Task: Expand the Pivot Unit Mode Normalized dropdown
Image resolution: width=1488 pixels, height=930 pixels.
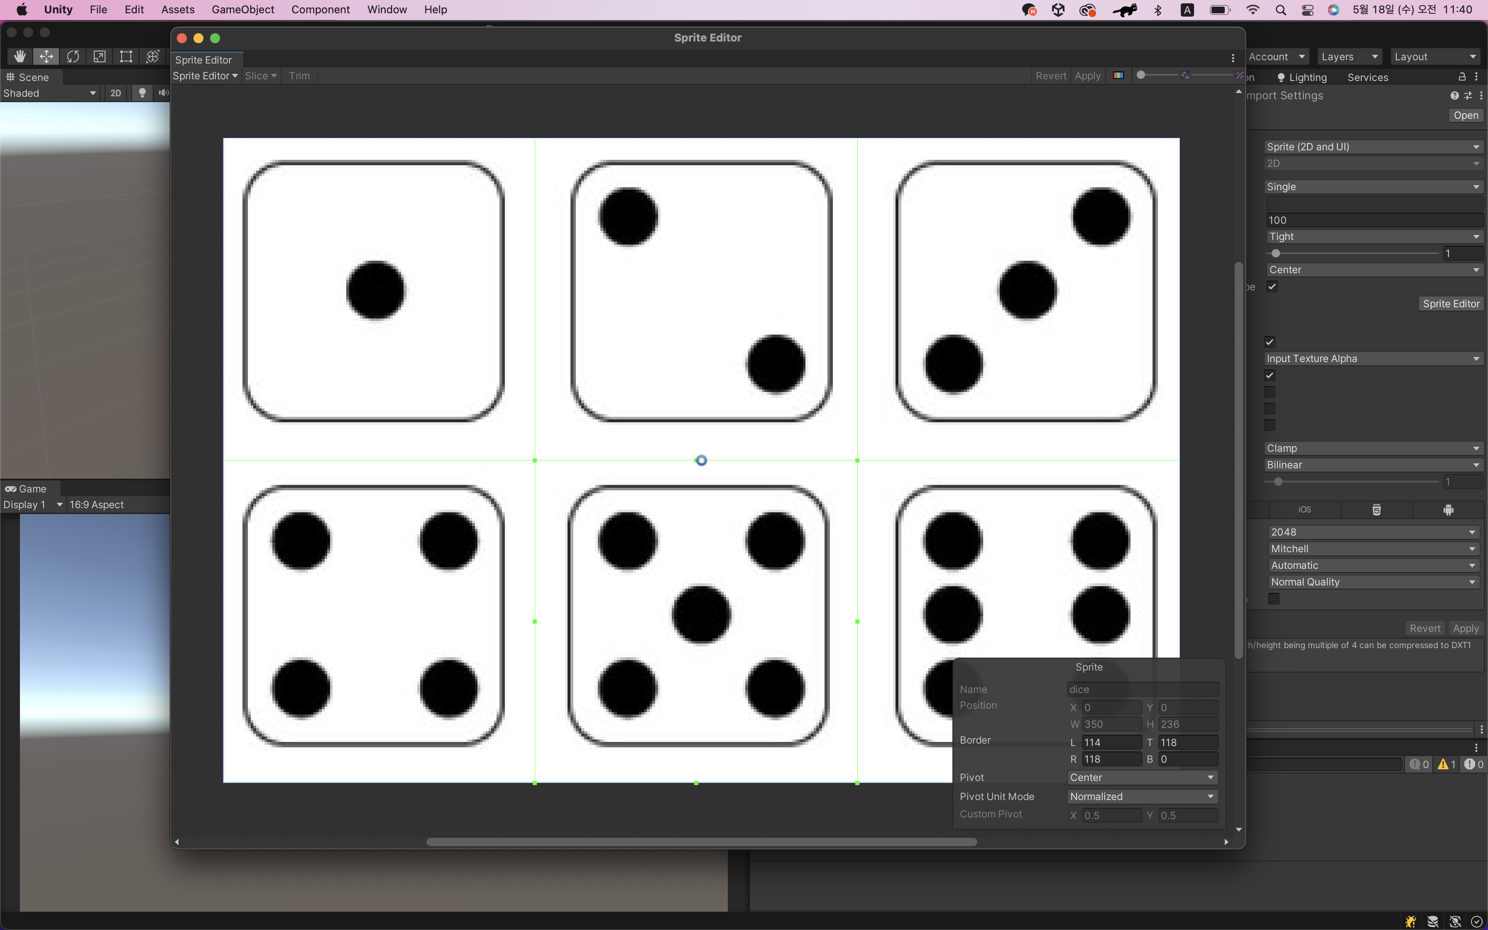Action: pyautogui.click(x=1142, y=797)
